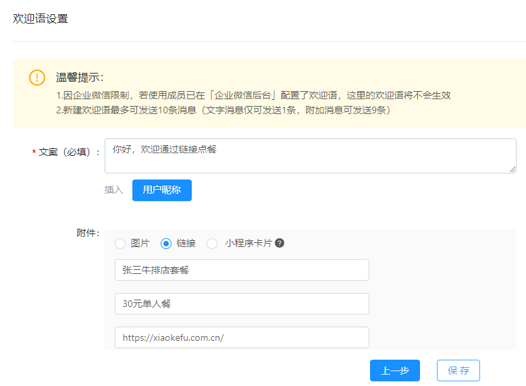Image resolution: width=526 pixels, height=386 pixels.
Task: Choose the 小程序卡片 radio option
Action: (x=212, y=244)
